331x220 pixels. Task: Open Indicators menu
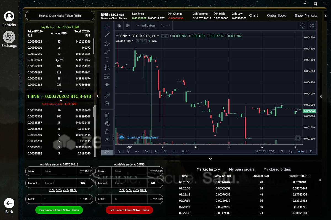click(145, 26)
